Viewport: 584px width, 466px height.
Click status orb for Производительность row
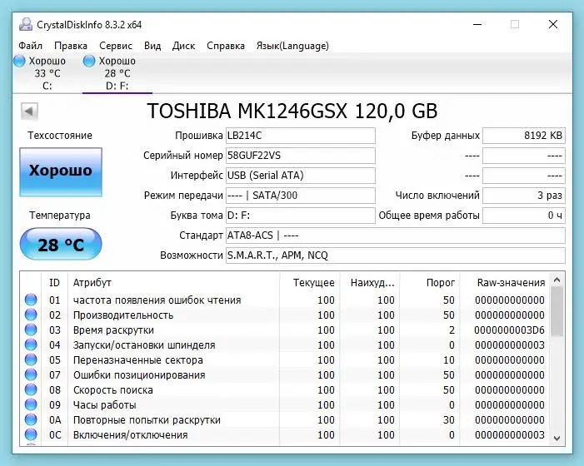click(x=31, y=315)
